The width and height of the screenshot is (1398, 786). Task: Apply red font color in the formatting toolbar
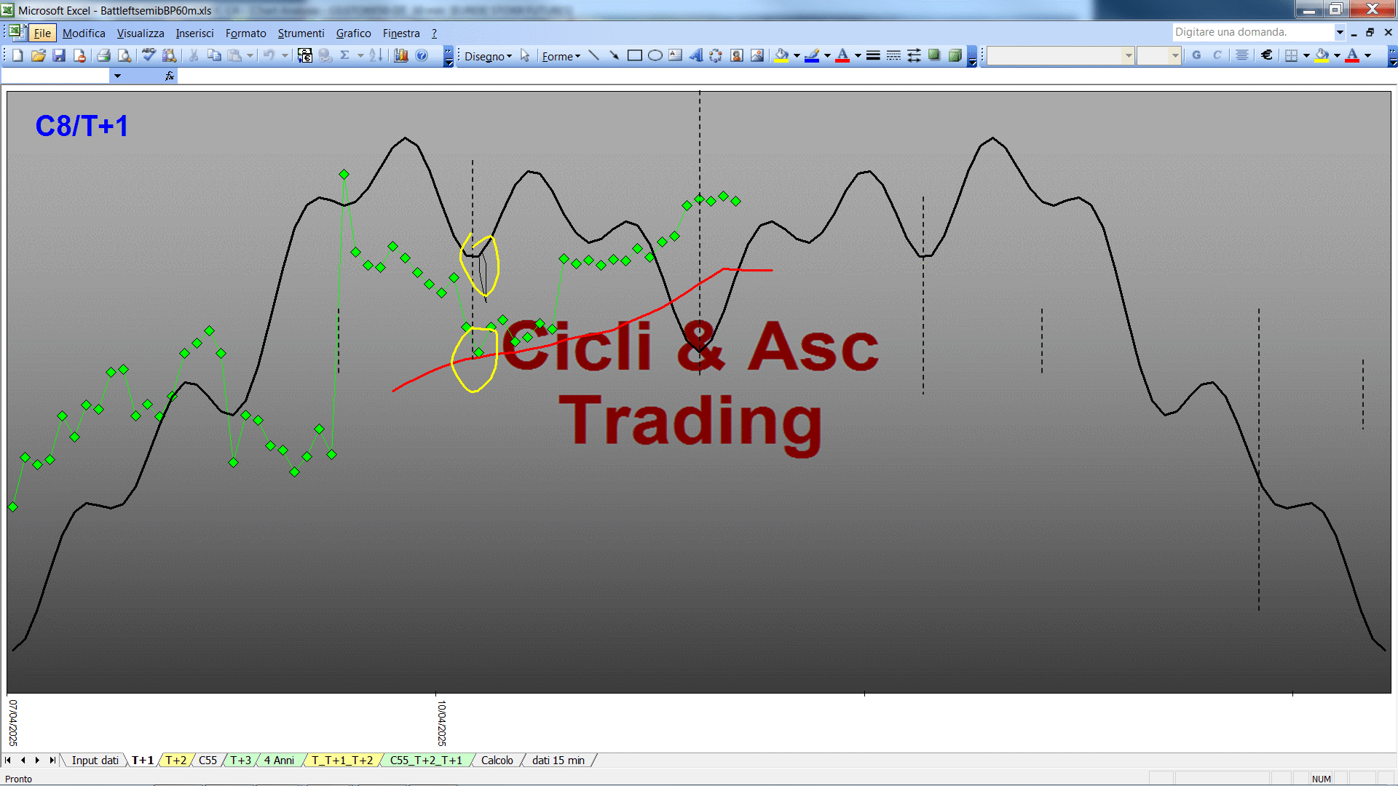[1352, 55]
